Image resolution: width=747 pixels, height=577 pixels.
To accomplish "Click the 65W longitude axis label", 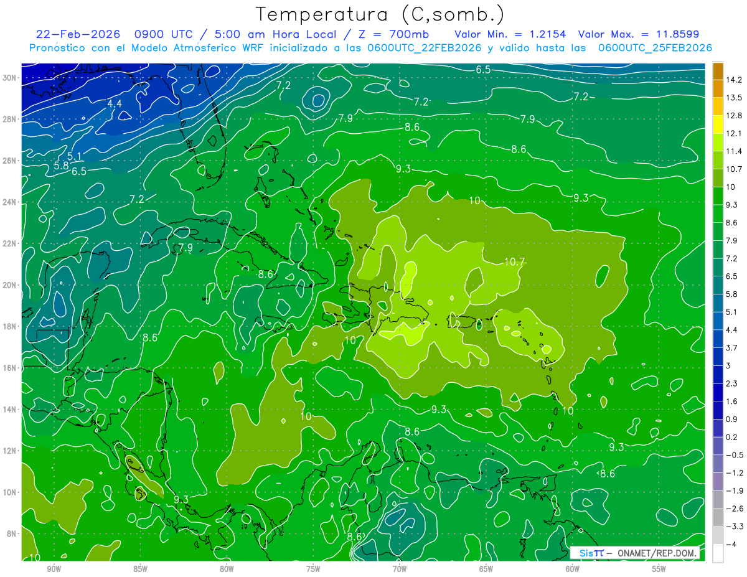I will coord(486,569).
